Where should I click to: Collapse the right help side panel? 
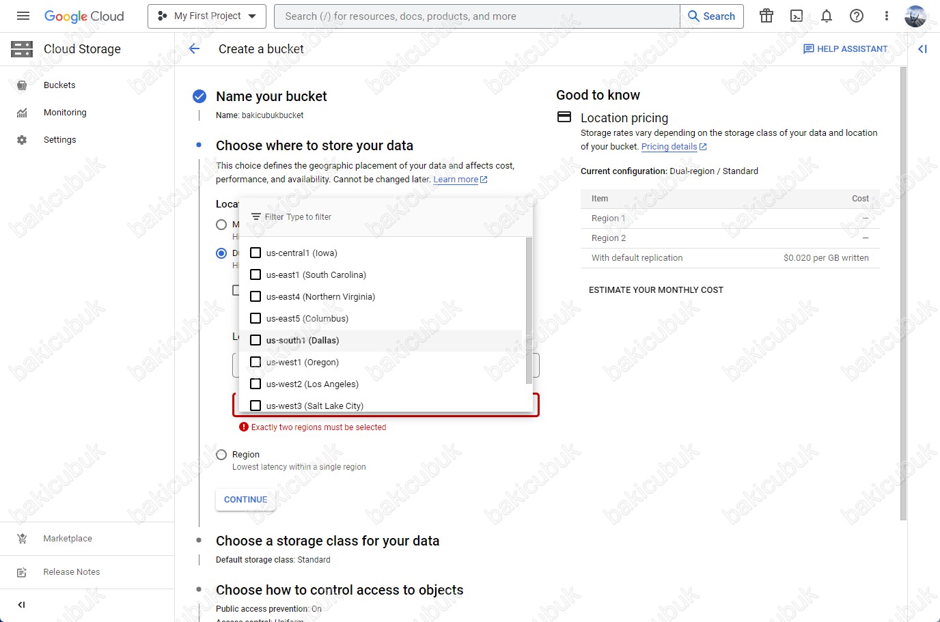pos(923,48)
